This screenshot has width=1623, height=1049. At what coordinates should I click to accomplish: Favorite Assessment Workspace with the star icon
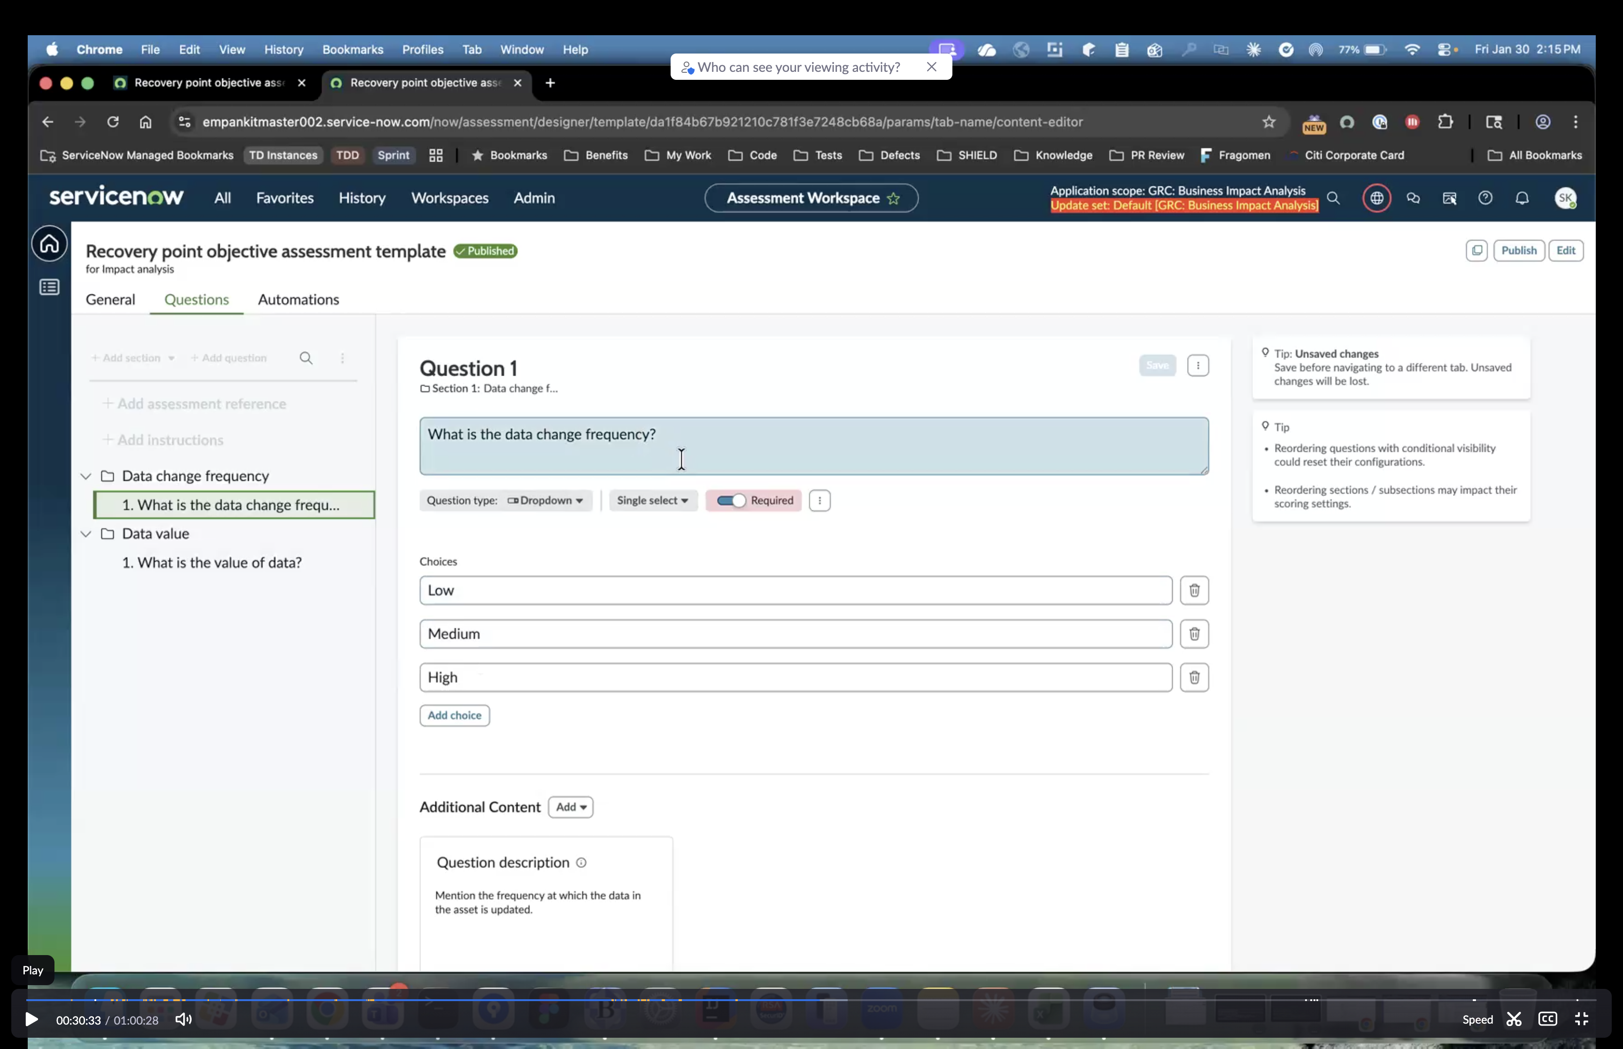pyautogui.click(x=894, y=198)
